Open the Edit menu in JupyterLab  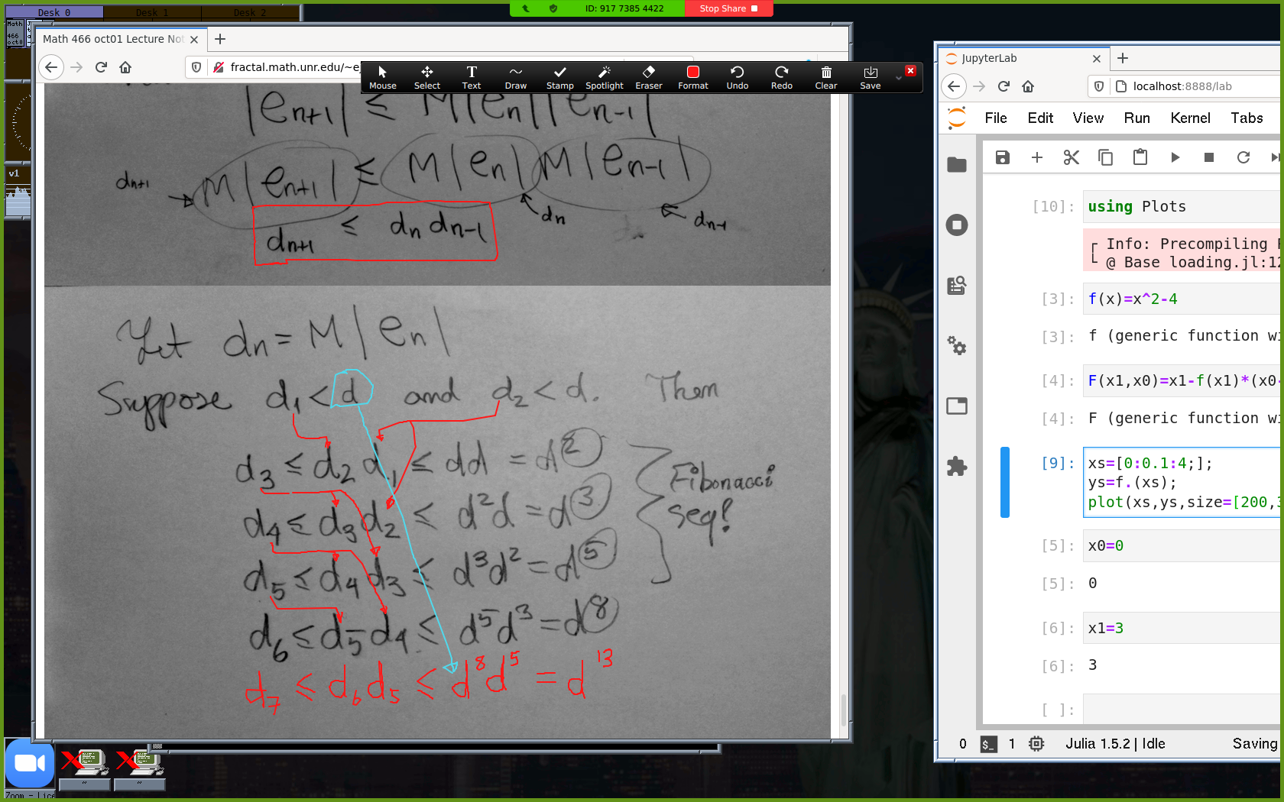pos(1039,118)
